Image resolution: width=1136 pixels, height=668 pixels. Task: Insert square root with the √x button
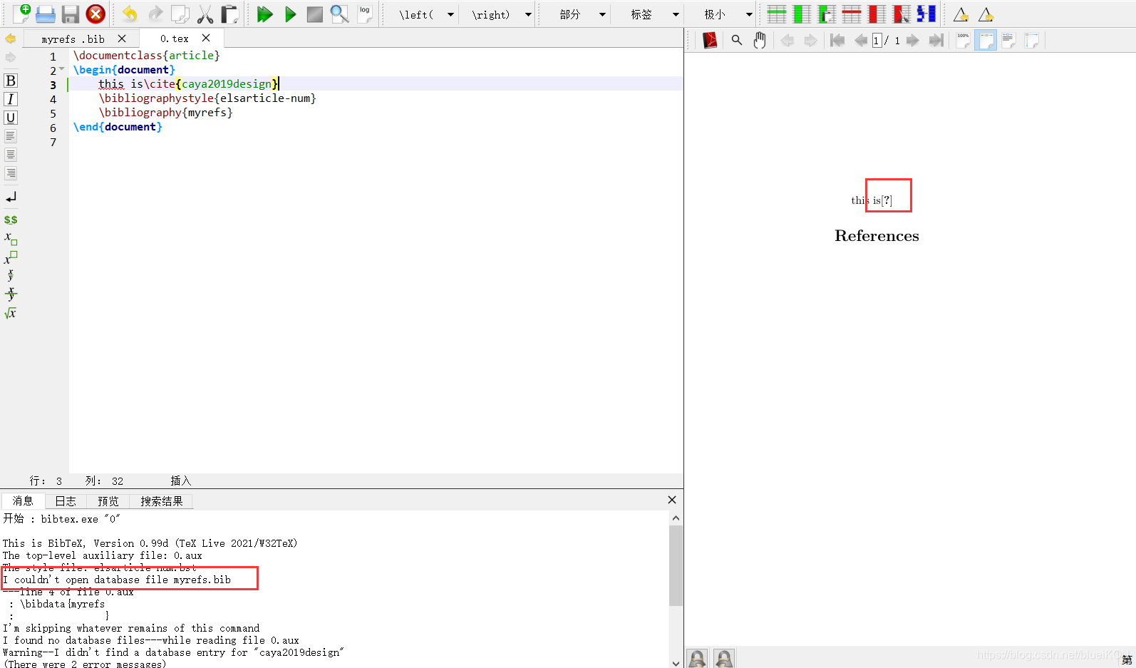coord(11,313)
